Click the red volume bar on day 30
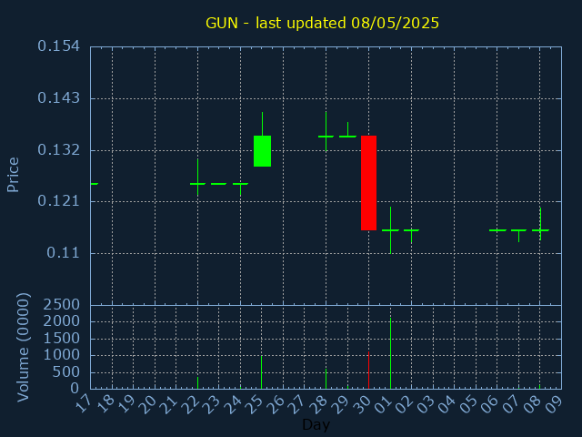The width and height of the screenshot is (582, 437). [368, 371]
